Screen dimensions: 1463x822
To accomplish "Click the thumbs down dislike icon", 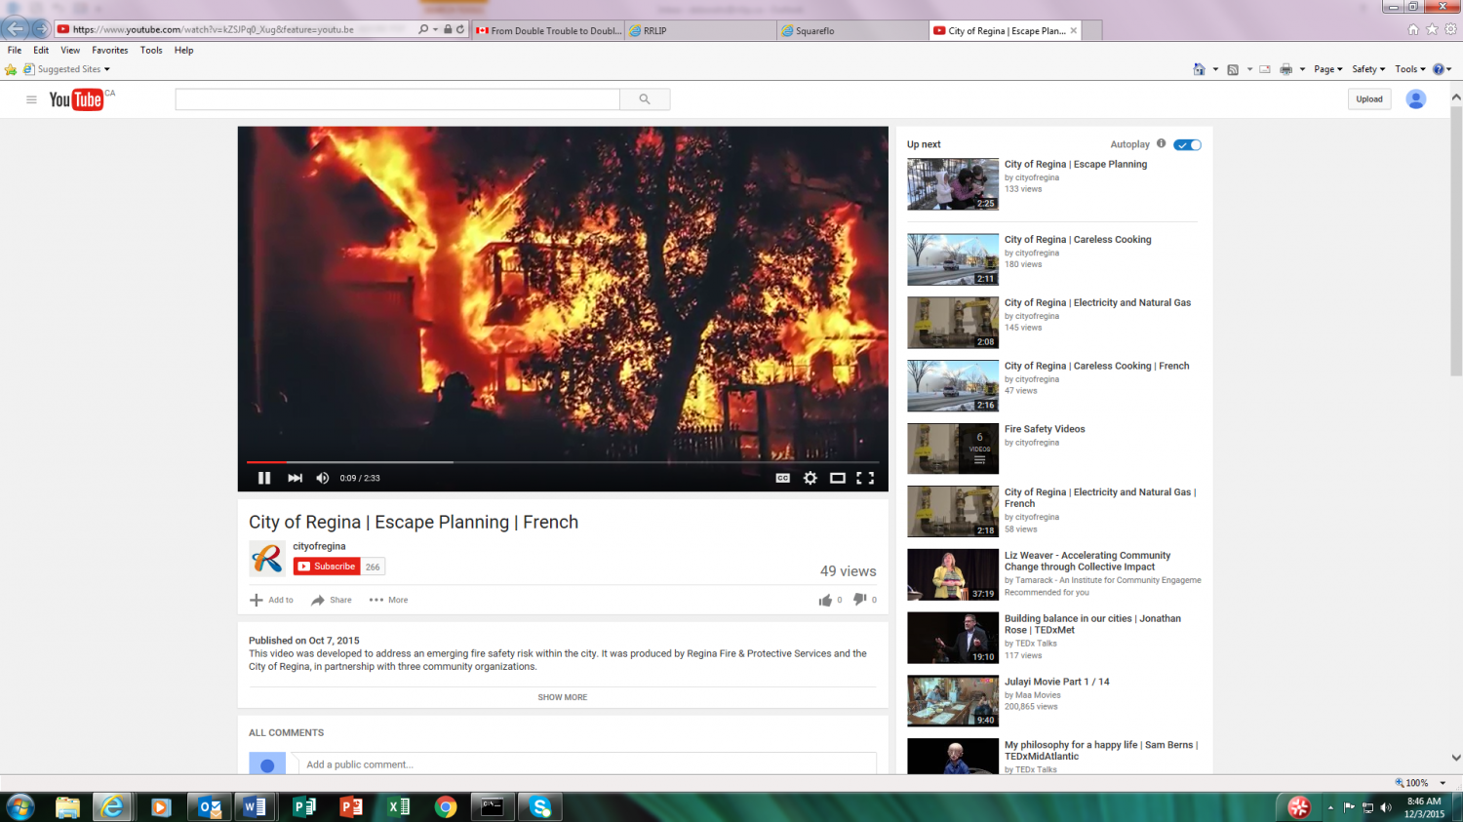I will tap(859, 600).
